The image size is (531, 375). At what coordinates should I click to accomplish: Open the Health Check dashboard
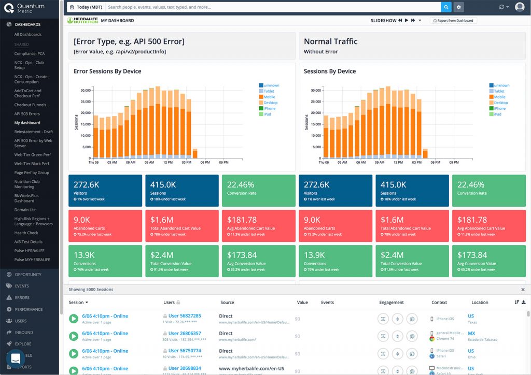26,233
